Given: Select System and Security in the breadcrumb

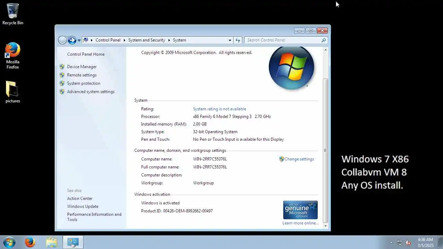Looking at the screenshot, I should point(146,40).
